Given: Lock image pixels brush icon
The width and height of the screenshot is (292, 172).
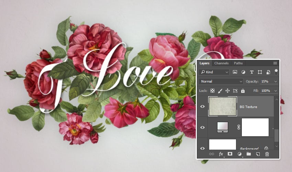Looking at the screenshot, I should [220, 91].
